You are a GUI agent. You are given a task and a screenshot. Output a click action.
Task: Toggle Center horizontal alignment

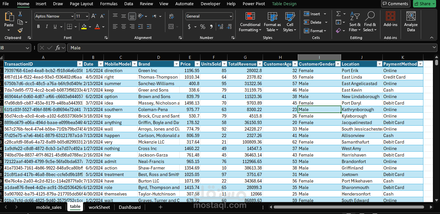124,27
